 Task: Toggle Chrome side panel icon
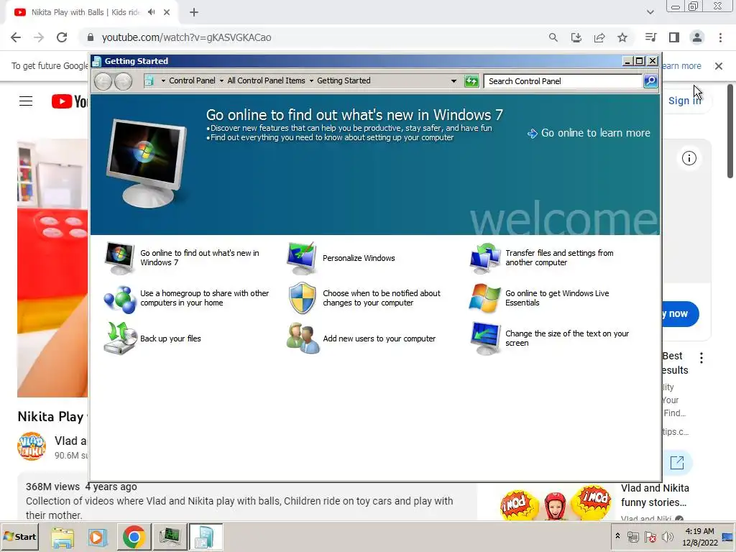pyautogui.click(x=674, y=37)
